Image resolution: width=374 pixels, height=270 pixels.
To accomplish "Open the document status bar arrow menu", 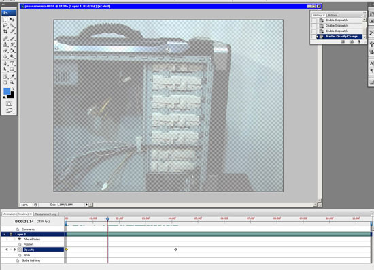I will point(86,205).
